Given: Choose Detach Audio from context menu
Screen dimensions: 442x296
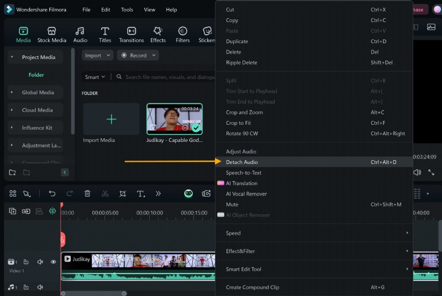Looking at the screenshot, I should point(314,162).
